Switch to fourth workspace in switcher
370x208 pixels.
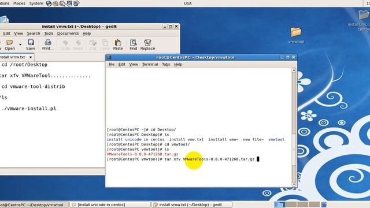314,205
